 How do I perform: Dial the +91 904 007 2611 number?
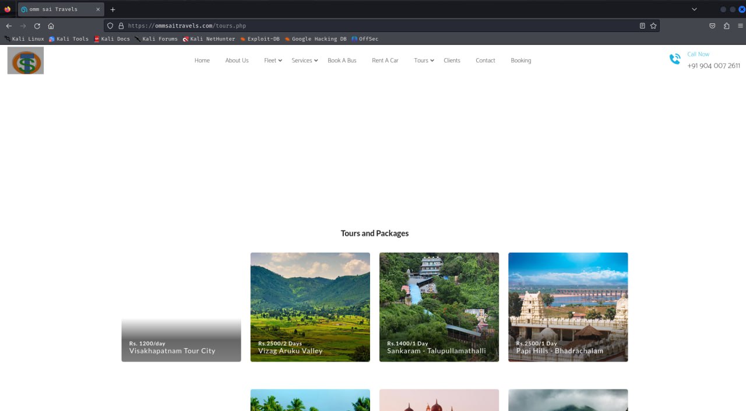point(714,66)
